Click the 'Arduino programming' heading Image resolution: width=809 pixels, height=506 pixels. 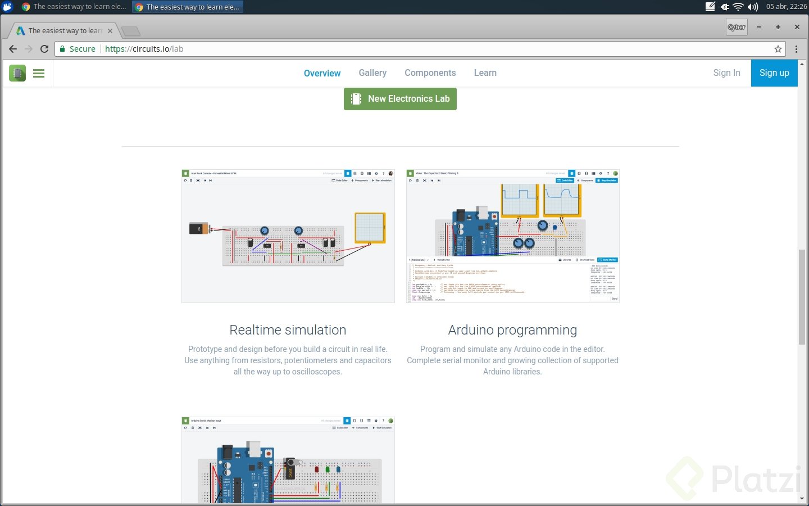click(x=512, y=330)
